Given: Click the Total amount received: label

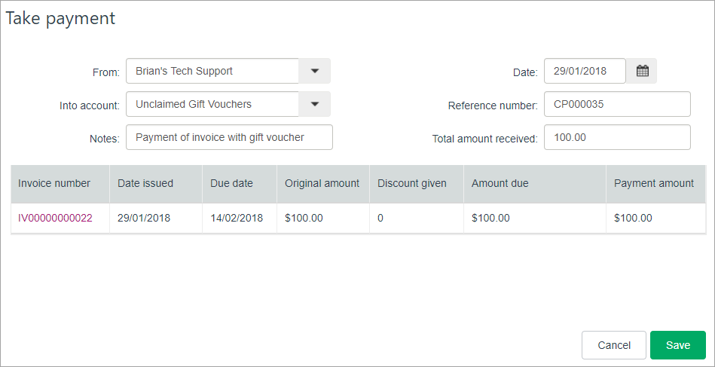Looking at the screenshot, I should [x=485, y=139].
